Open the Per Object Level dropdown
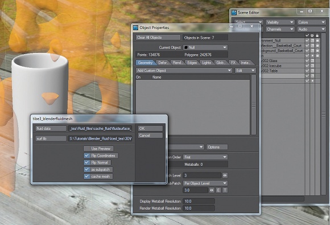Image resolution: width=330 pixels, height=225 pixels. [x=205, y=183]
